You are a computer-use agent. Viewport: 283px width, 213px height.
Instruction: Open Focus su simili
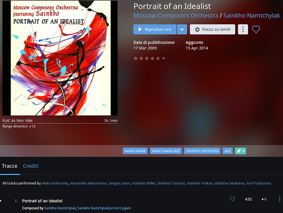pos(212,29)
